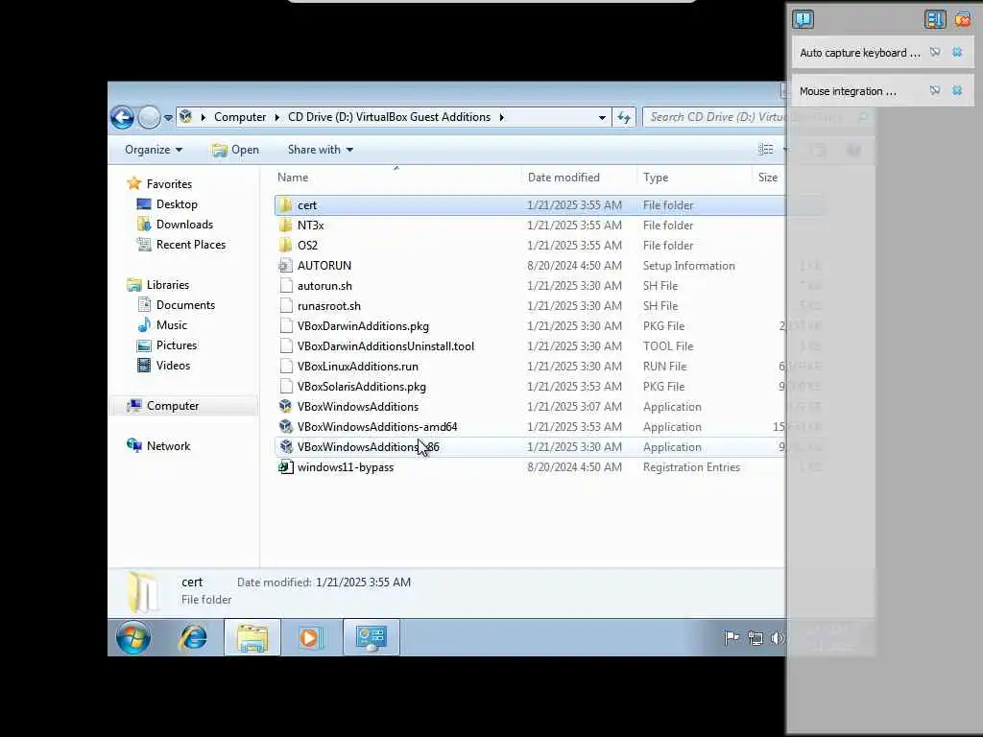Select the autorun.sh file icon
The width and height of the screenshot is (983, 737).
click(286, 286)
